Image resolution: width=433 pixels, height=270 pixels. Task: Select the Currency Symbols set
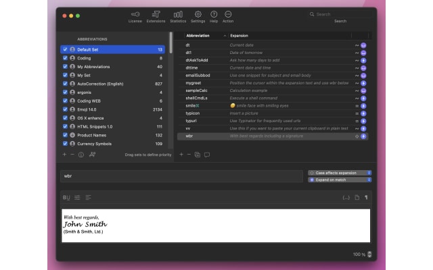(113, 144)
